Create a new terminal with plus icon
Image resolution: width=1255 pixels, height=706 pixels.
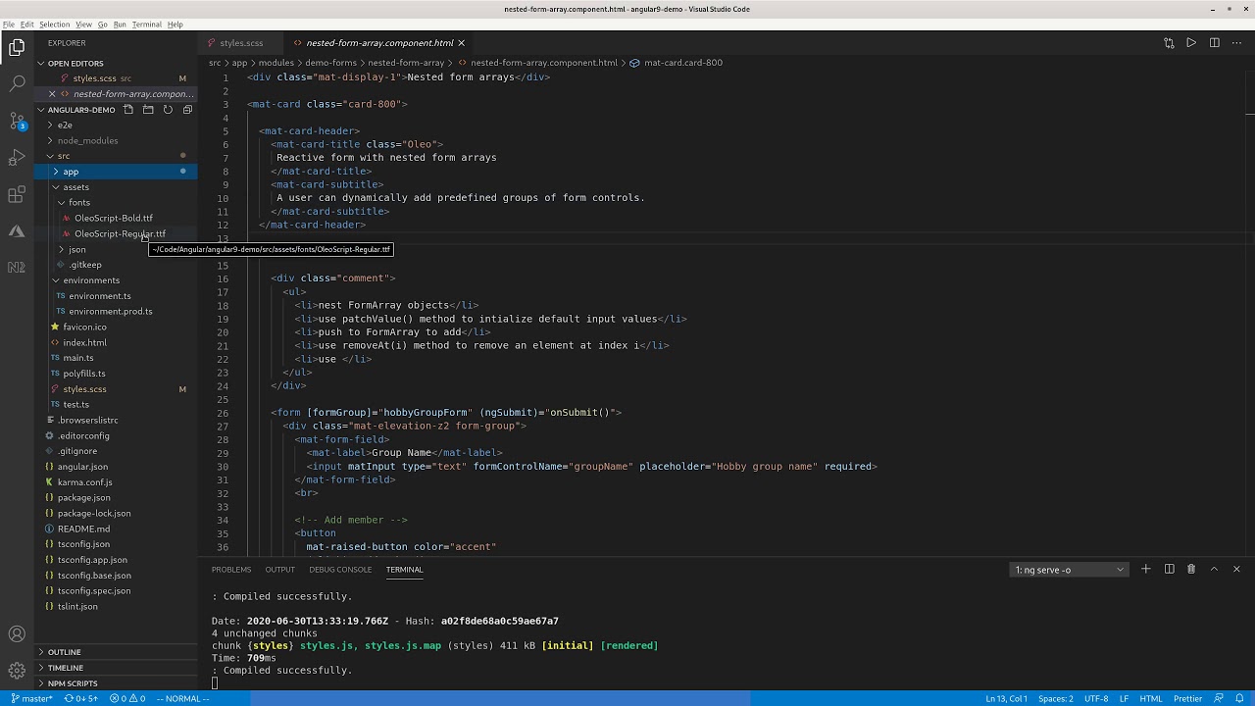click(x=1145, y=570)
